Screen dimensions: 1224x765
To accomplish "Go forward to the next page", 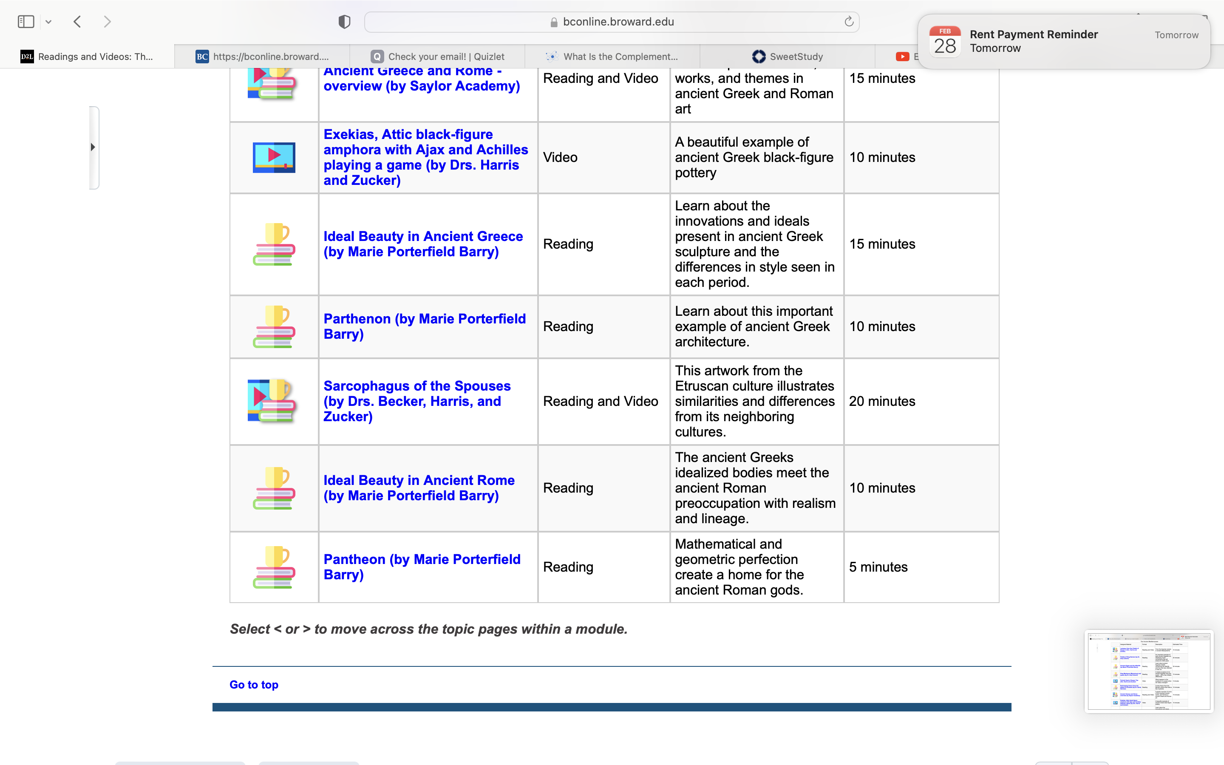I will 107,22.
